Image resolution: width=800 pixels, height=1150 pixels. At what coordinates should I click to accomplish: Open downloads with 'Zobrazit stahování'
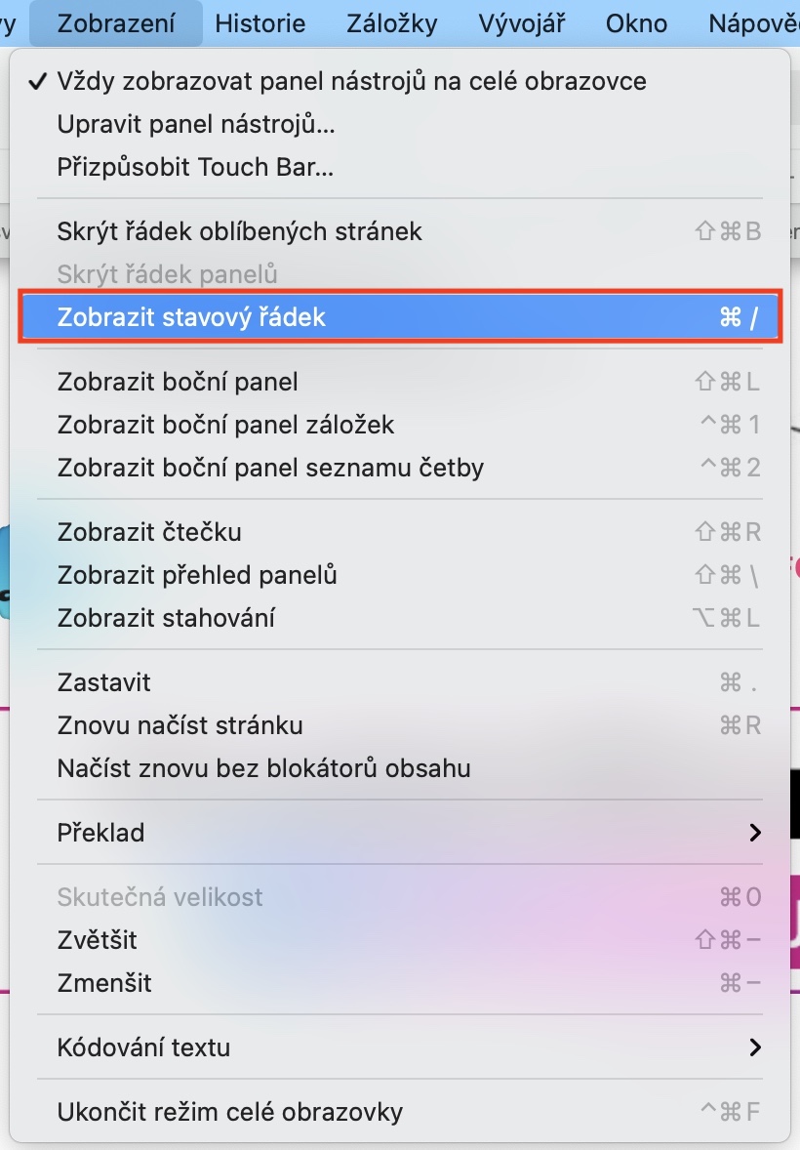click(166, 618)
